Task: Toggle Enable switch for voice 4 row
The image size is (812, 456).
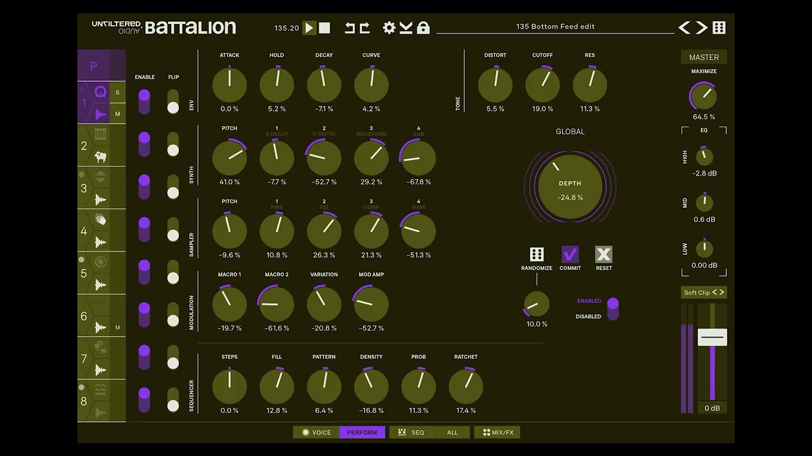Action: [144, 229]
